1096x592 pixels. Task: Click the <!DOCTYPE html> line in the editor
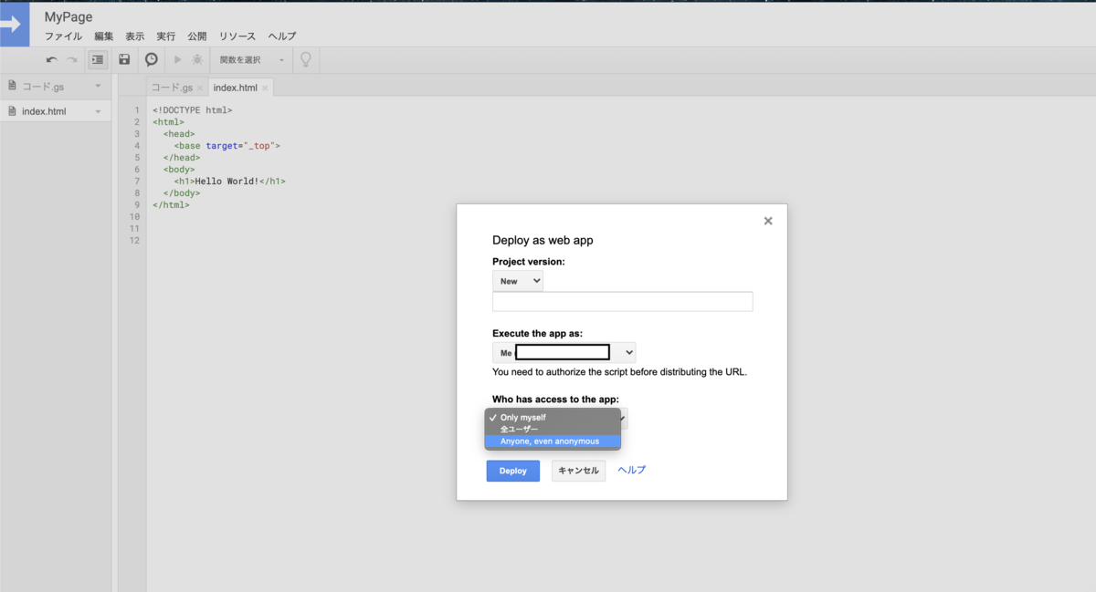pyautogui.click(x=193, y=110)
